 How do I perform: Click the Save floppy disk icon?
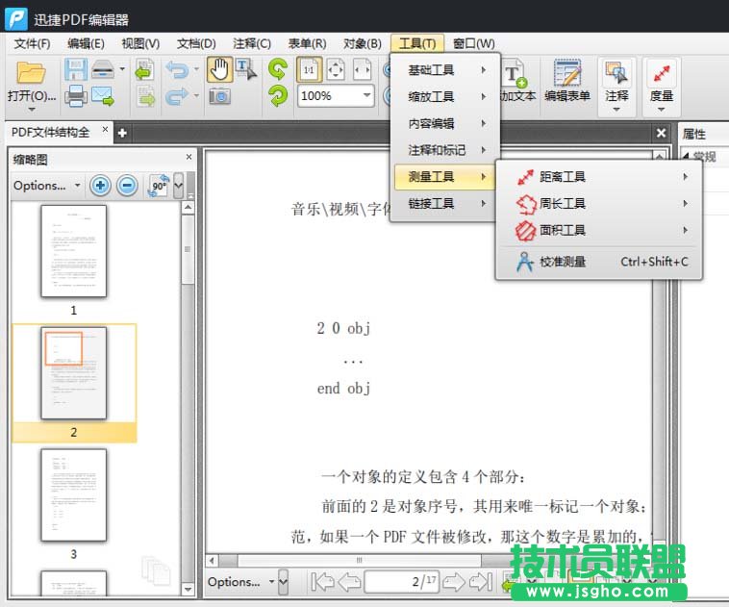75,70
